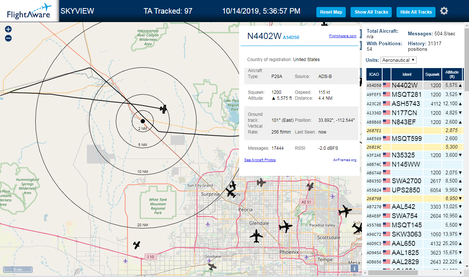Select the 2687E1 highlighted row

pyautogui.click(x=415, y=131)
